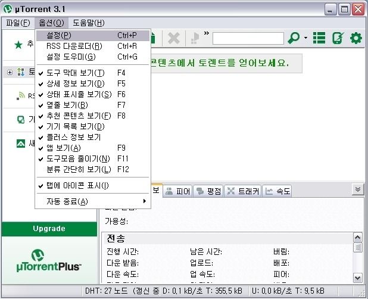Click the 진행 시간: label

(123, 252)
